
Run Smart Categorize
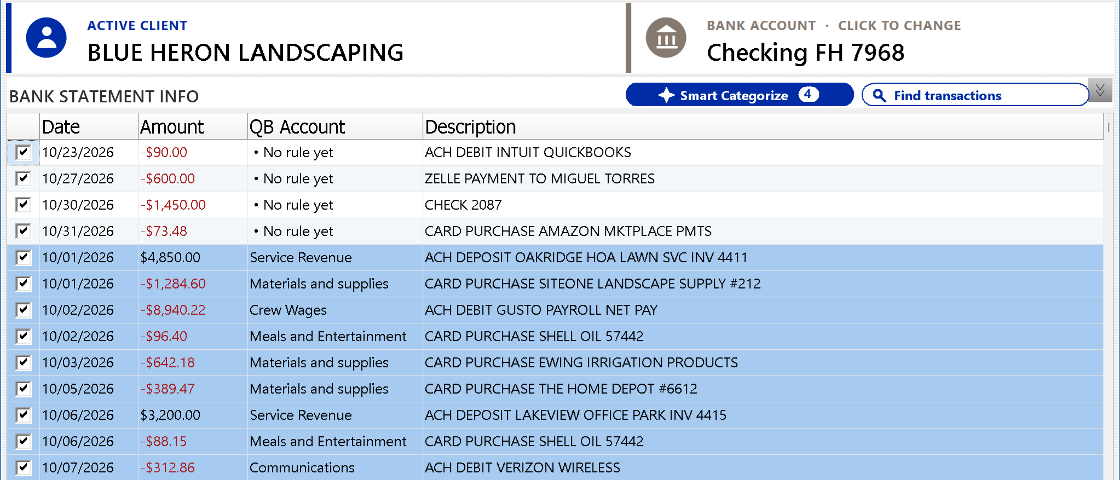pyautogui.click(x=740, y=95)
